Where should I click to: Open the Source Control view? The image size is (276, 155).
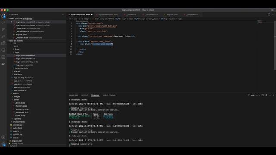[3, 29]
